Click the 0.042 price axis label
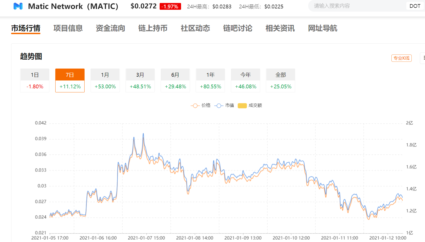 [x=41, y=123]
